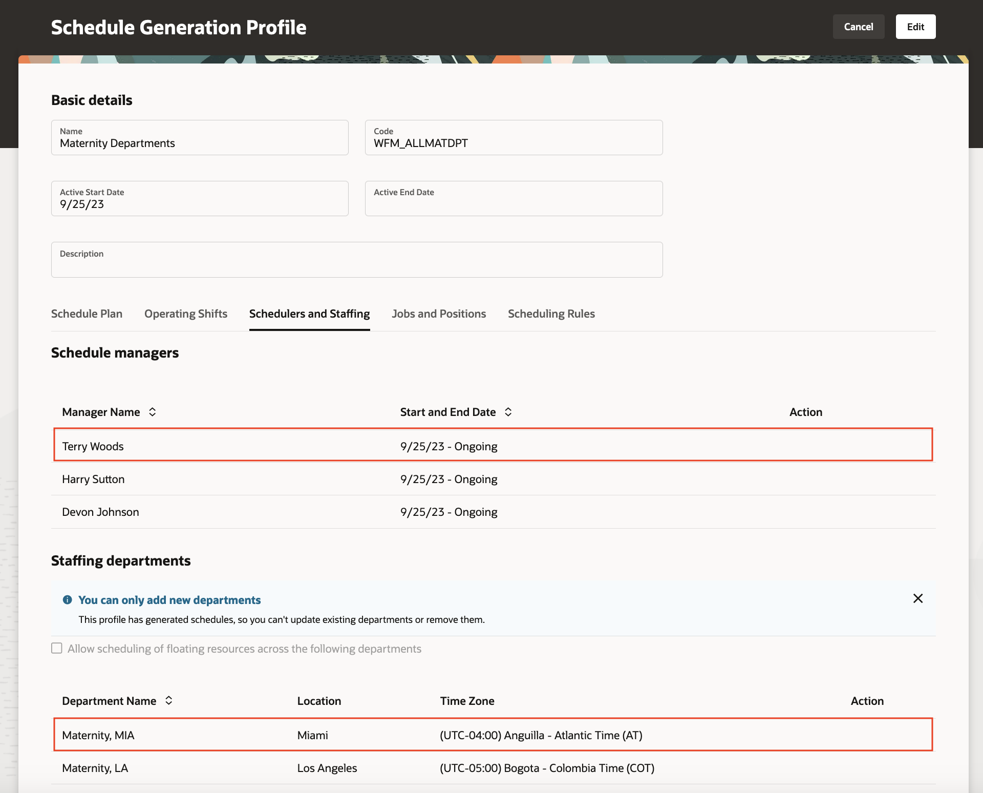Screen dimensions: 983x793
Task: Sort Department Name column arrows
Action: point(168,700)
